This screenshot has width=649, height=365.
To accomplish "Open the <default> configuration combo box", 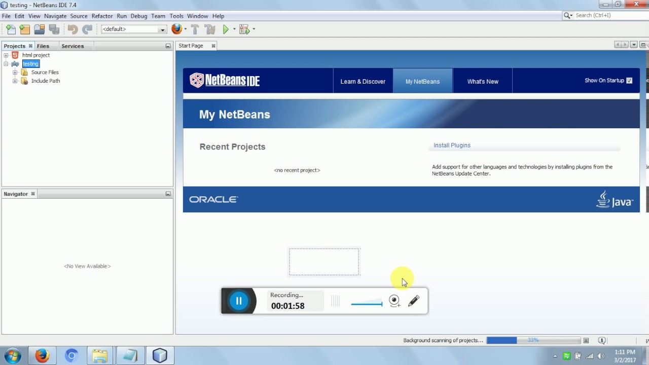I will point(134,29).
